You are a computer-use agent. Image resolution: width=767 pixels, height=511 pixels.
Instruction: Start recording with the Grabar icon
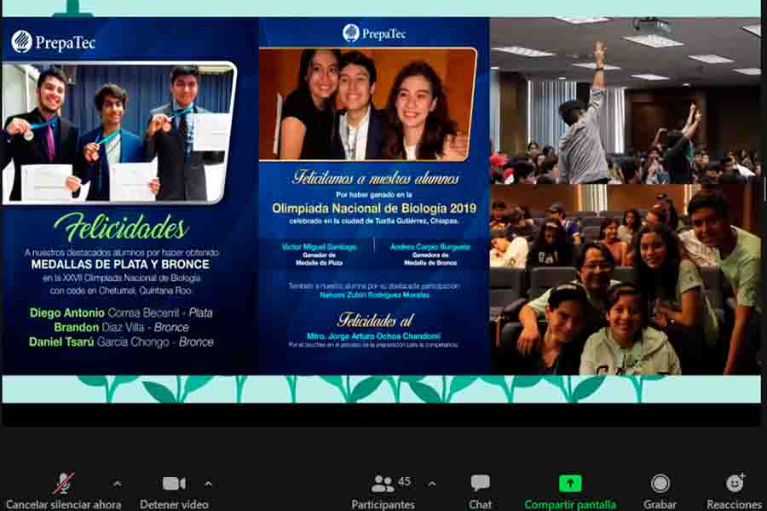(660, 484)
